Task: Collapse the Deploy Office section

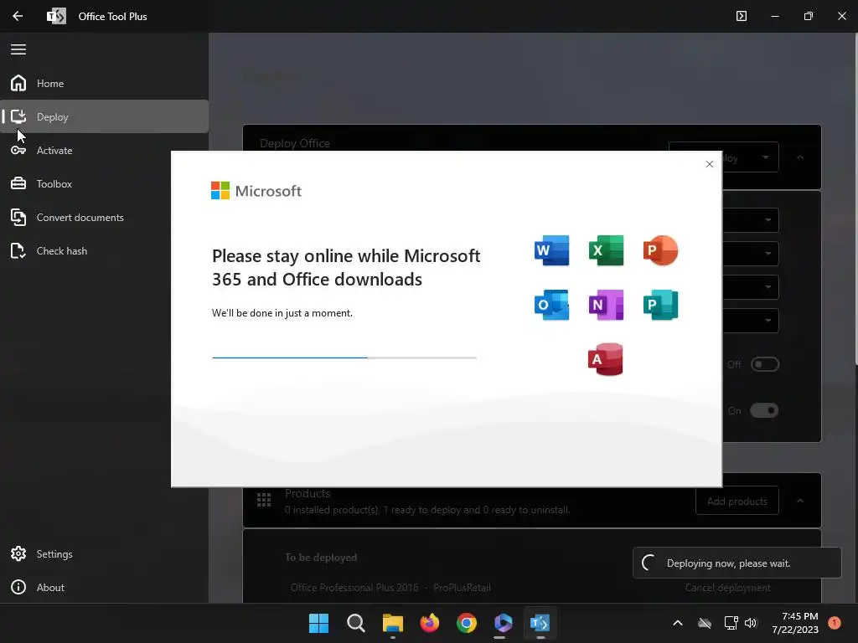Action: (800, 157)
